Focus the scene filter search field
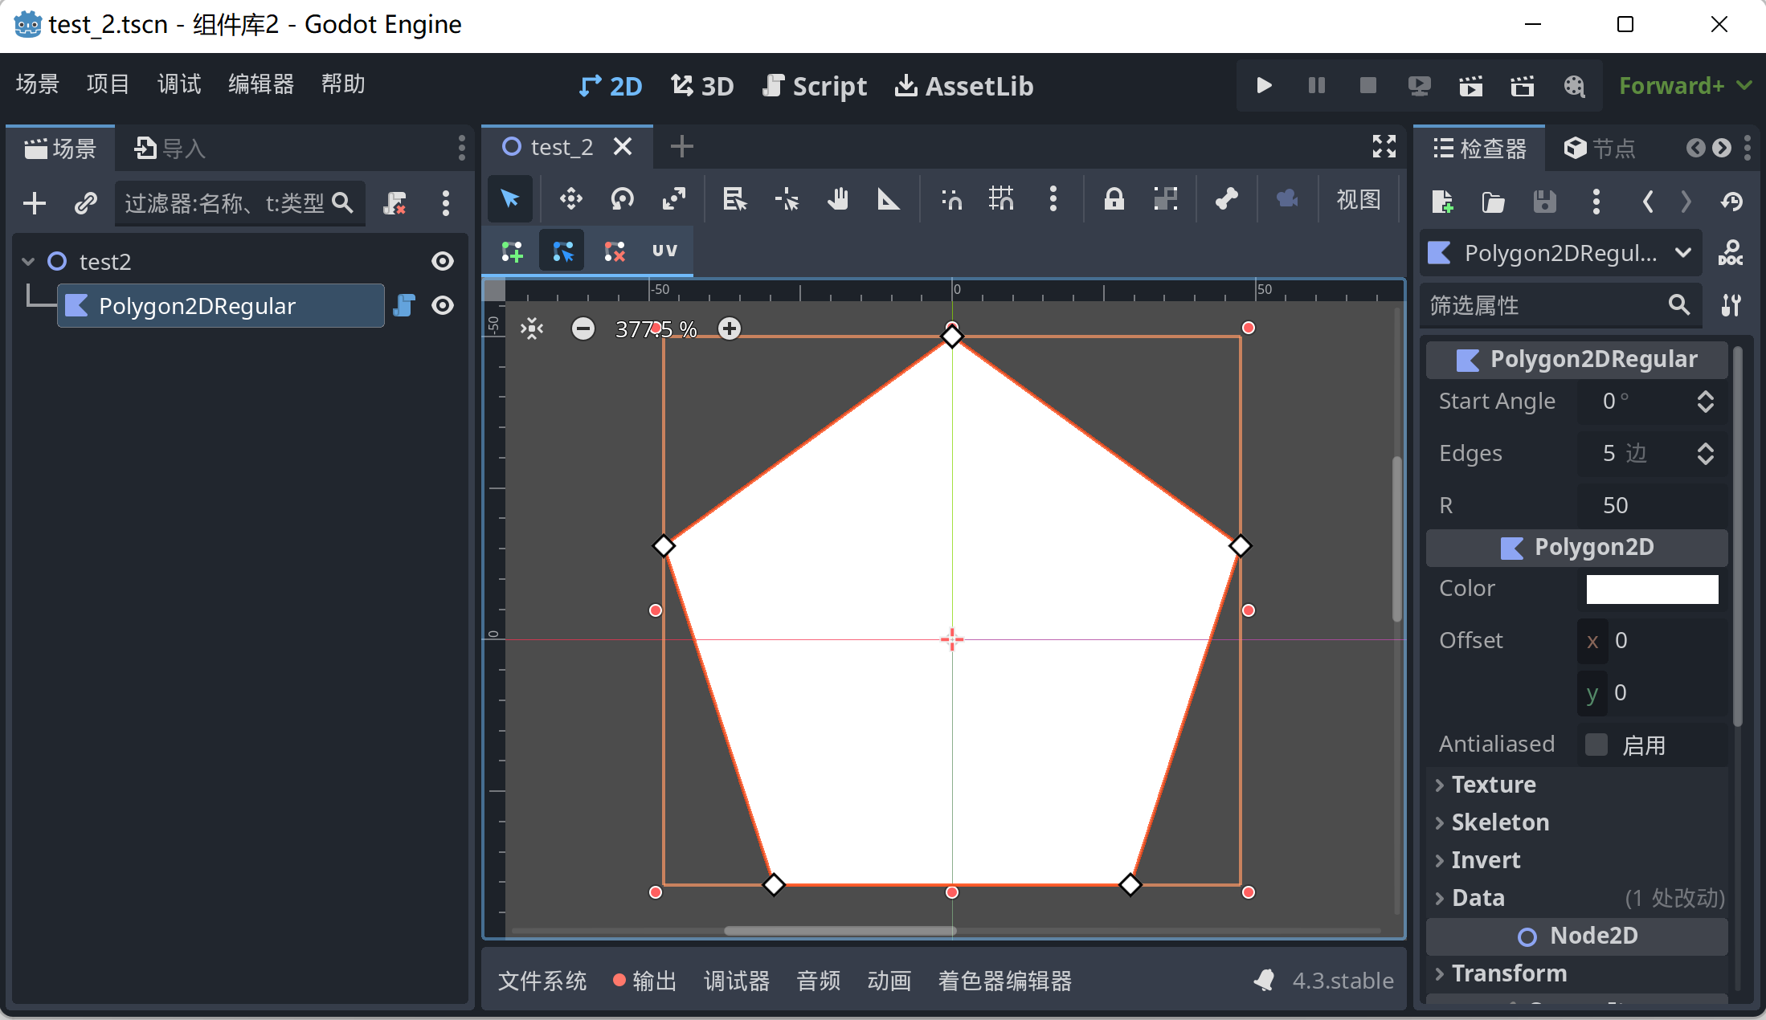 point(239,203)
